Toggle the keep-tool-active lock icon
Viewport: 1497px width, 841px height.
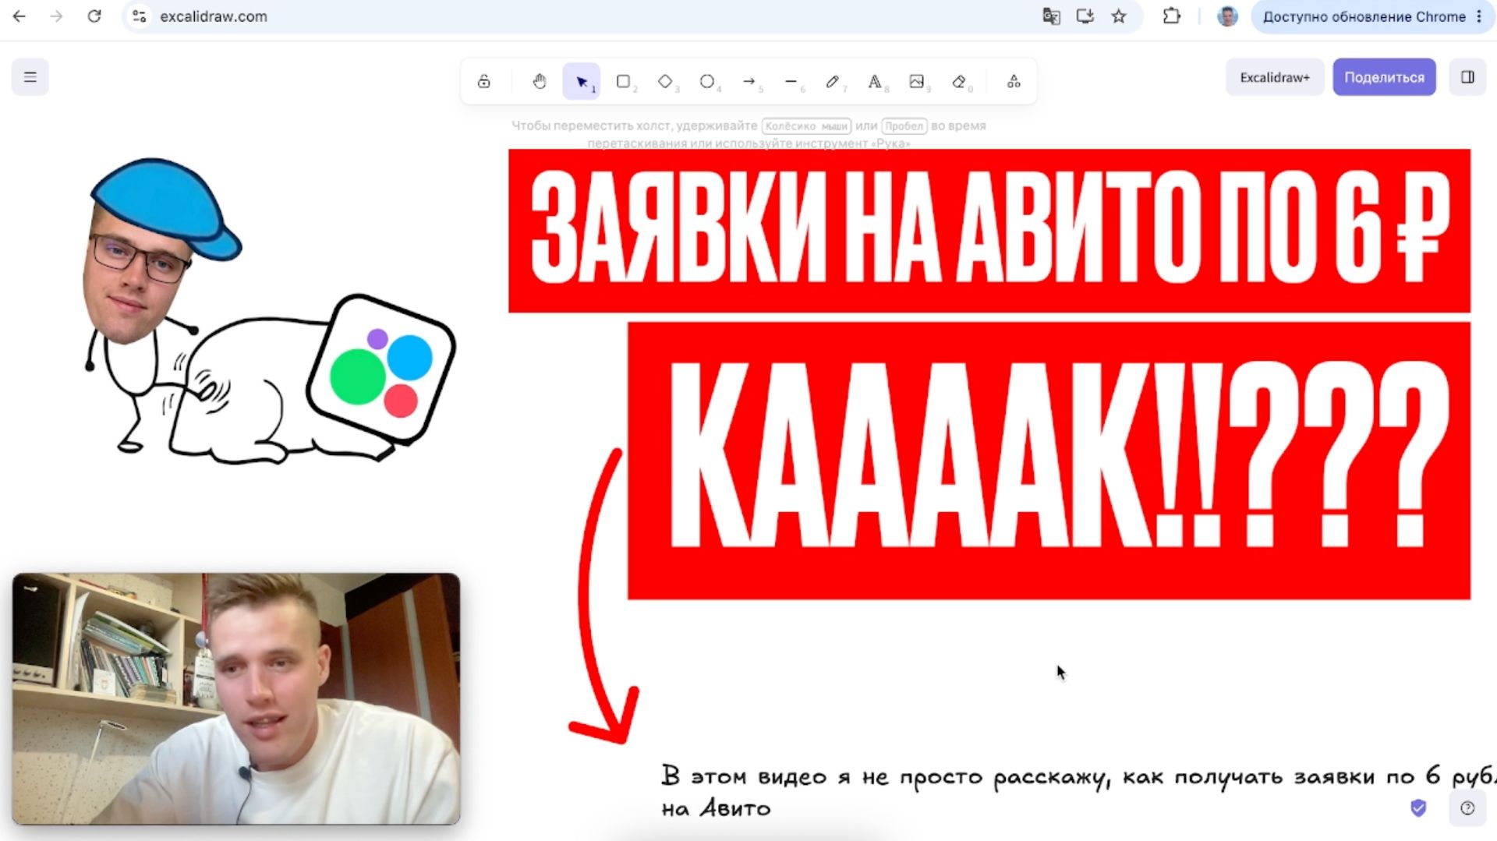(x=484, y=81)
